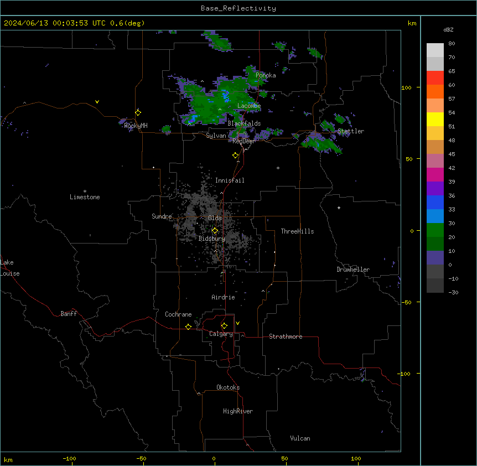Click the Calgary city label
Viewport: 477px width, 466px height.
(221, 334)
